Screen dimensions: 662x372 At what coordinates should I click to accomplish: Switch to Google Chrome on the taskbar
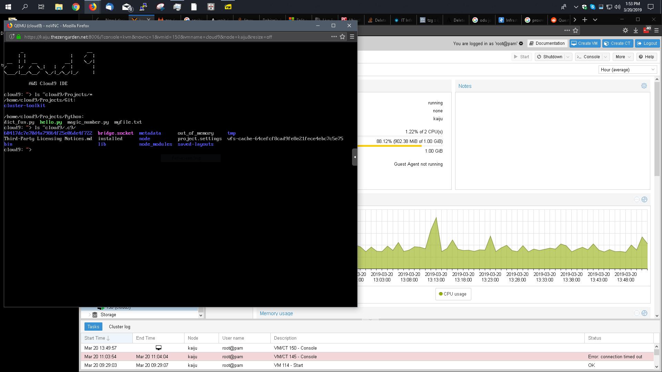(x=76, y=7)
